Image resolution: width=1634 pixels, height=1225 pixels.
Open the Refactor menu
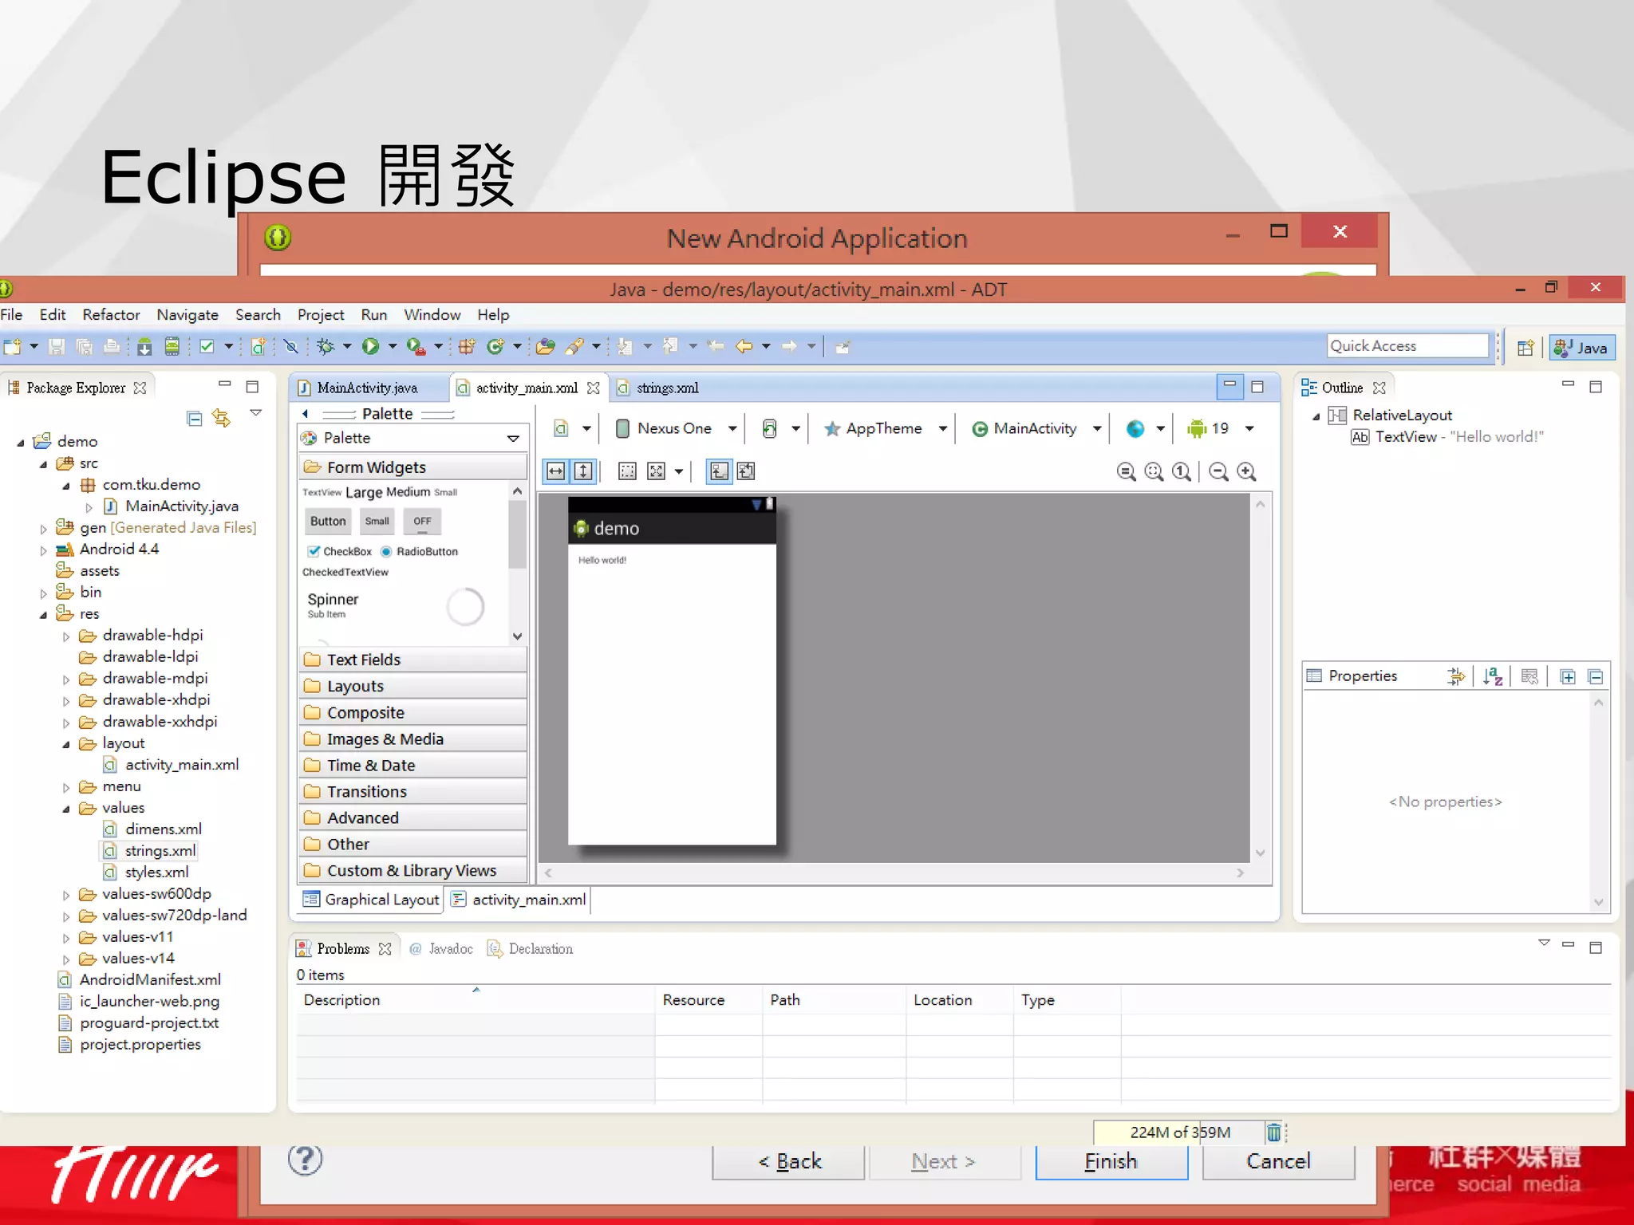tap(111, 314)
